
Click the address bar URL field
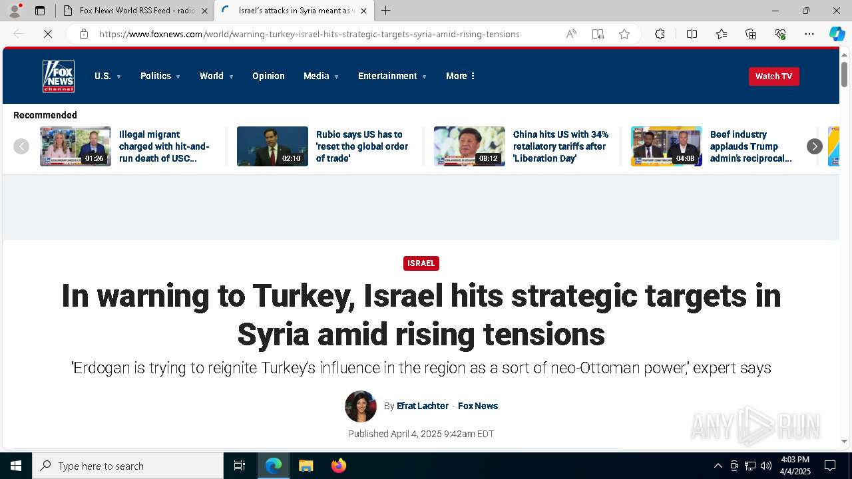[x=310, y=34]
